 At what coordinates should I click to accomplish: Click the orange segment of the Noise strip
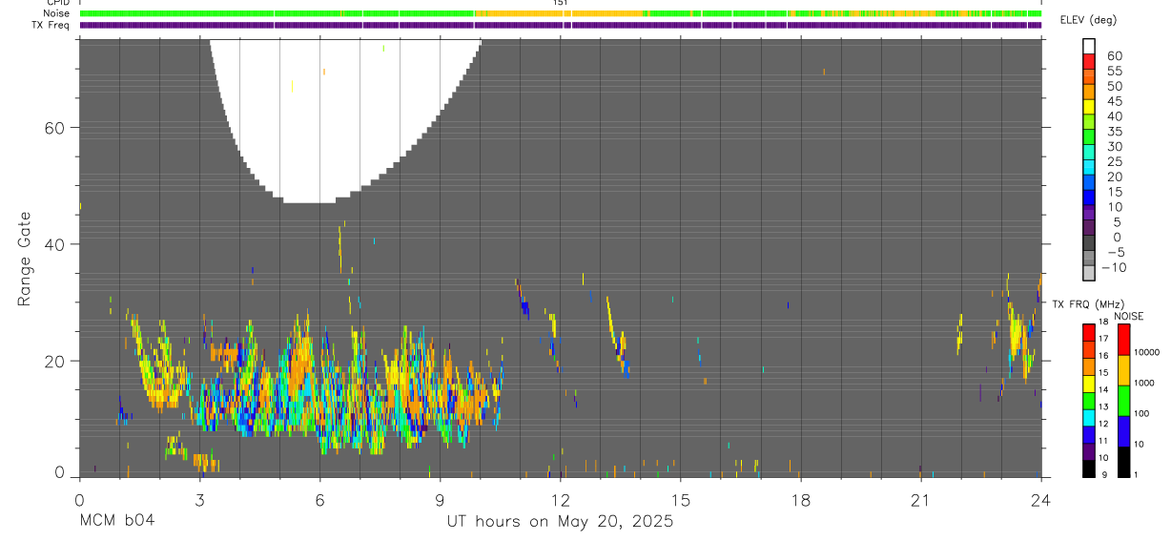(x=558, y=13)
